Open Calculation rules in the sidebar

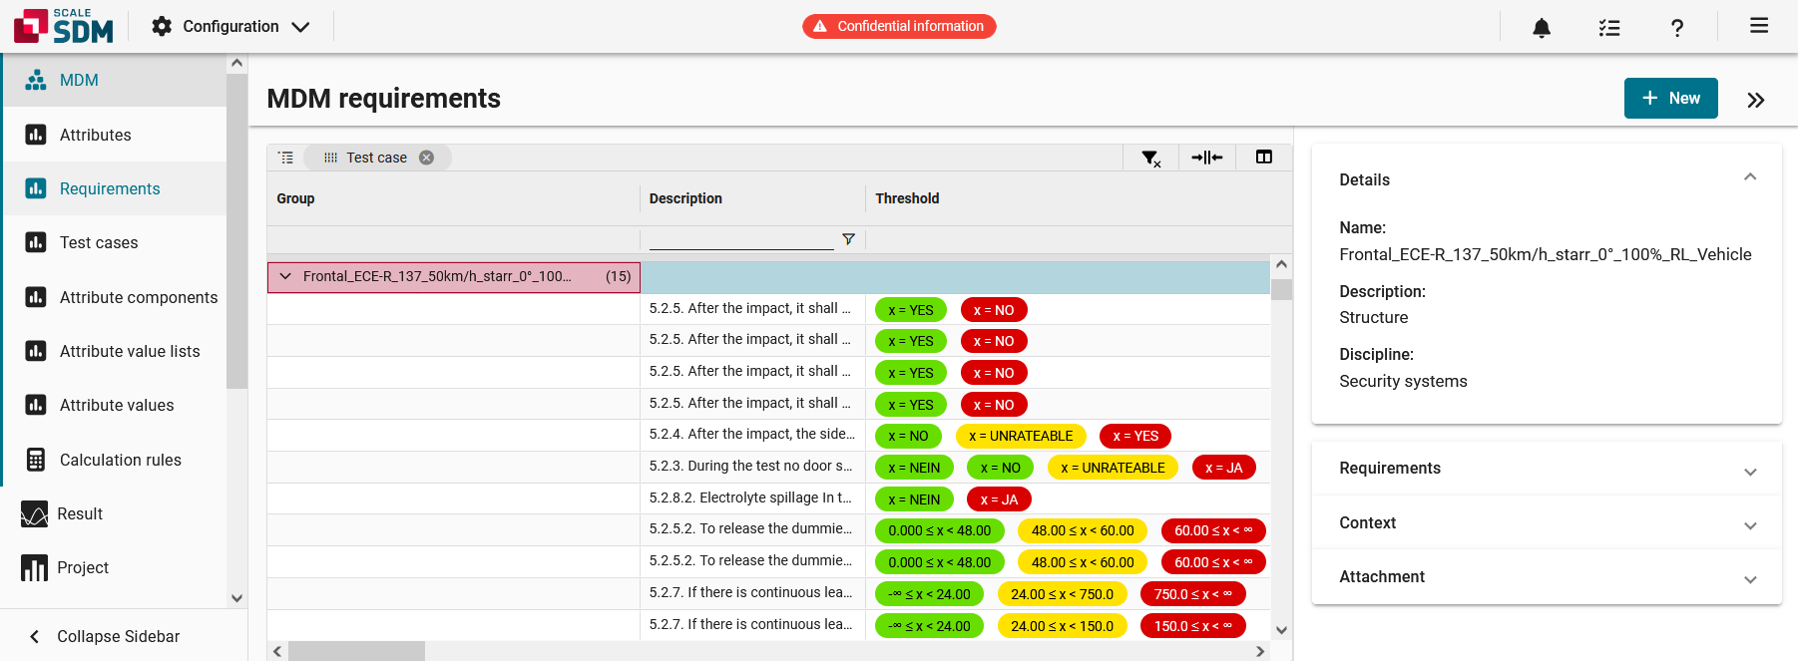[114, 460]
